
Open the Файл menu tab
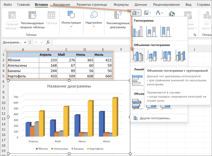pos(8,4)
